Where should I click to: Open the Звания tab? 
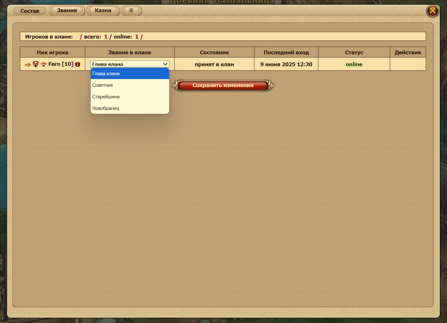coord(67,11)
